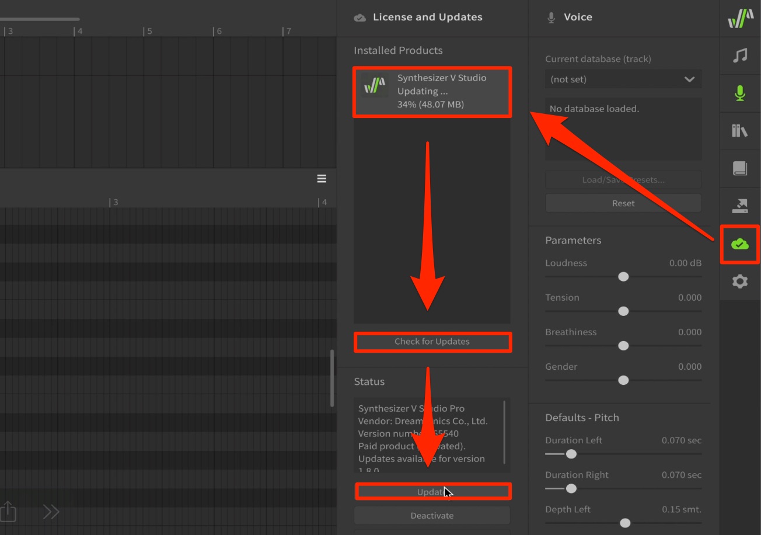Screen dimensions: 761x535
Task: Click the Deactivate button
Action: click(x=432, y=515)
